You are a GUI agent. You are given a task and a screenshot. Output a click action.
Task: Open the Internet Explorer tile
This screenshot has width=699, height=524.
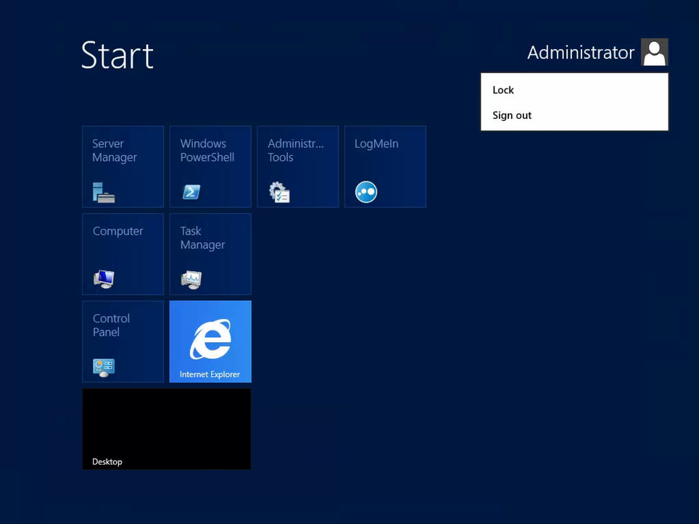click(210, 341)
